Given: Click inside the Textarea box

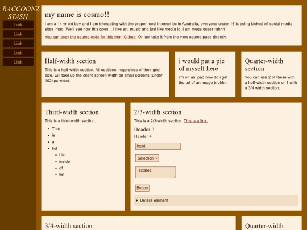Looking at the screenshot, I should pyautogui.click(x=155, y=172).
